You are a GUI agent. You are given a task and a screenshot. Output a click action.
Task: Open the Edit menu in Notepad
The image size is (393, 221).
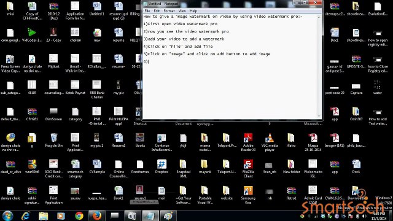(157, 11)
